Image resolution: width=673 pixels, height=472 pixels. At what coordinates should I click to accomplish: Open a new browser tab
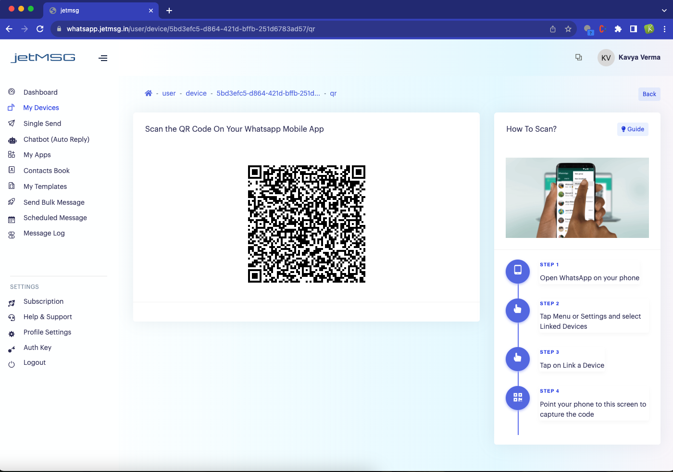169,11
